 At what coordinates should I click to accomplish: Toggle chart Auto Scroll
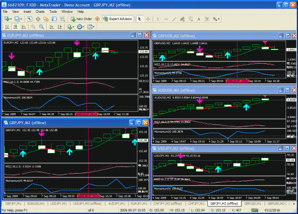click(x=51, y=27)
